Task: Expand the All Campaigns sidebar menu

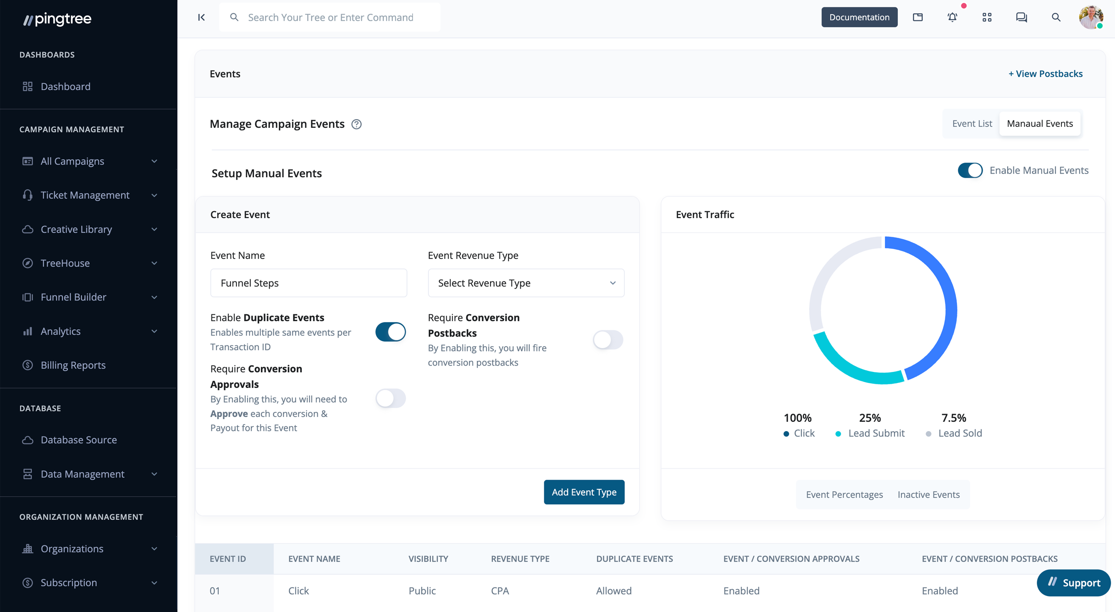Action: point(89,161)
